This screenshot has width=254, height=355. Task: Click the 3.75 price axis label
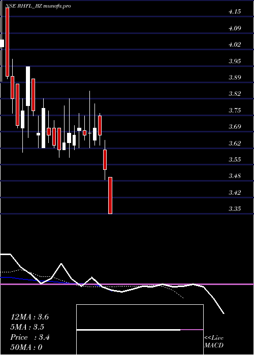coord(235,110)
